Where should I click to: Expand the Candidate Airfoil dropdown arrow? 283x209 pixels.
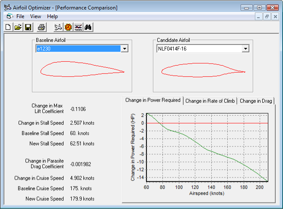pos(245,49)
